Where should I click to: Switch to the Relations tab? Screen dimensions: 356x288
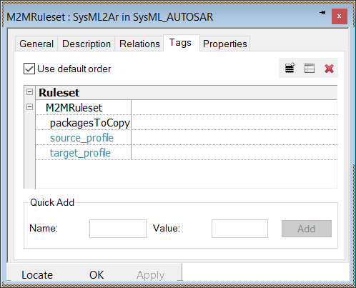pos(139,44)
